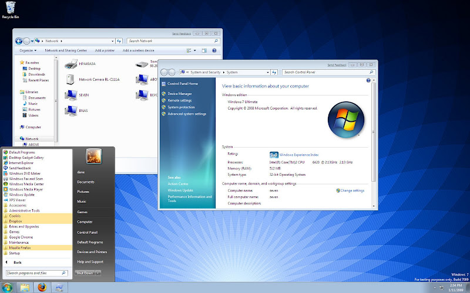Open the Control Panel taskbar button
The height and width of the screenshot is (293, 470).
[59, 288]
